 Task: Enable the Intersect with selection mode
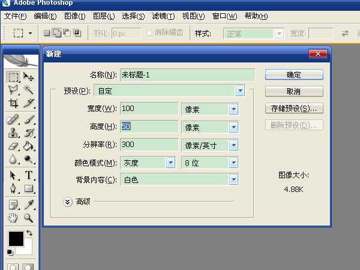pyautogui.click(x=77, y=33)
